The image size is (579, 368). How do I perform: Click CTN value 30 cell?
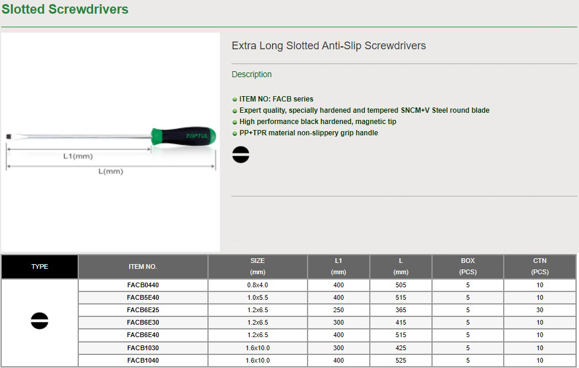point(540,310)
